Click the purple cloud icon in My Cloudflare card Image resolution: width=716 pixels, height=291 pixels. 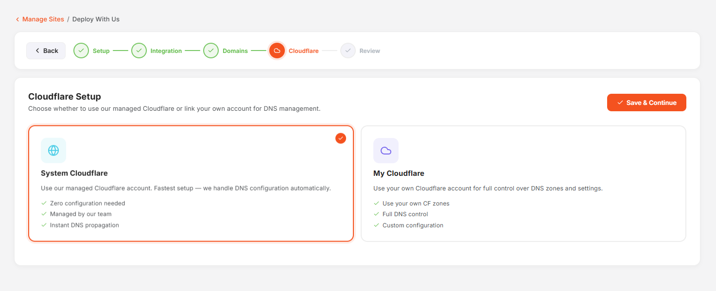tap(386, 151)
